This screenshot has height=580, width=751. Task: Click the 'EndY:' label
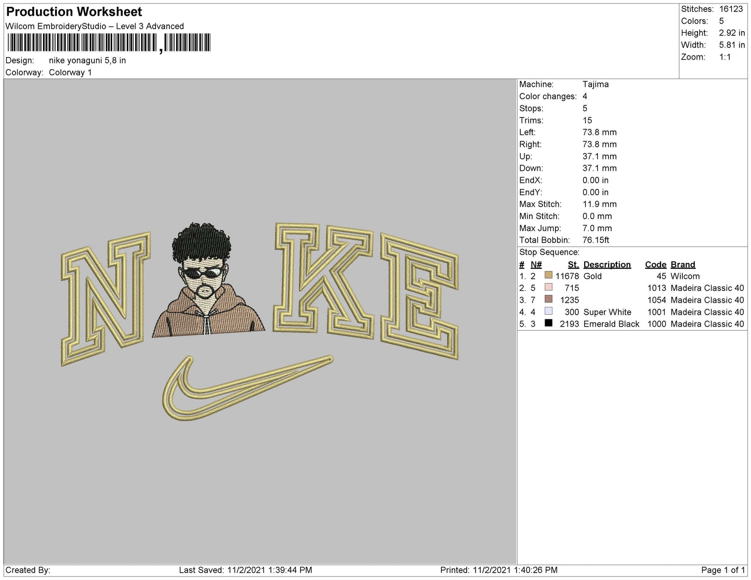pos(531,192)
